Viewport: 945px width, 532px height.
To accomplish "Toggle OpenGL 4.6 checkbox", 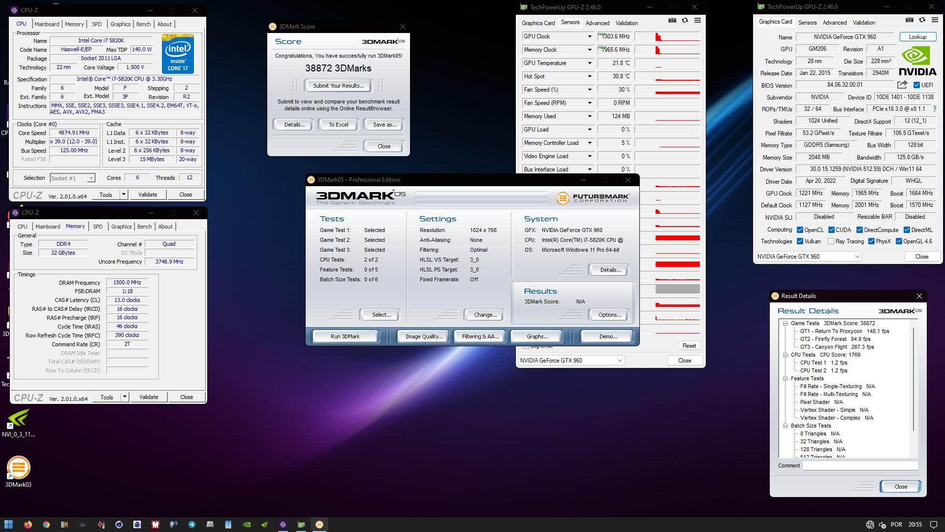I will (x=899, y=241).
